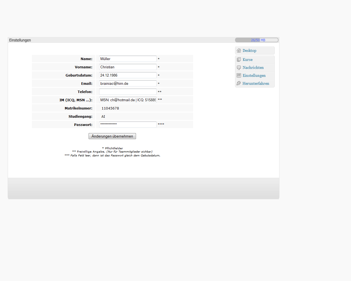The image size is (351, 281).
Task: Click the Kurse book icon
Action: pyautogui.click(x=239, y=60)
